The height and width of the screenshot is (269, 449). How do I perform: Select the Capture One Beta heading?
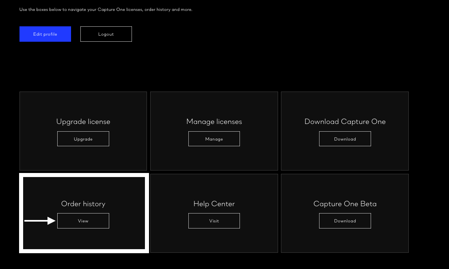345,204
